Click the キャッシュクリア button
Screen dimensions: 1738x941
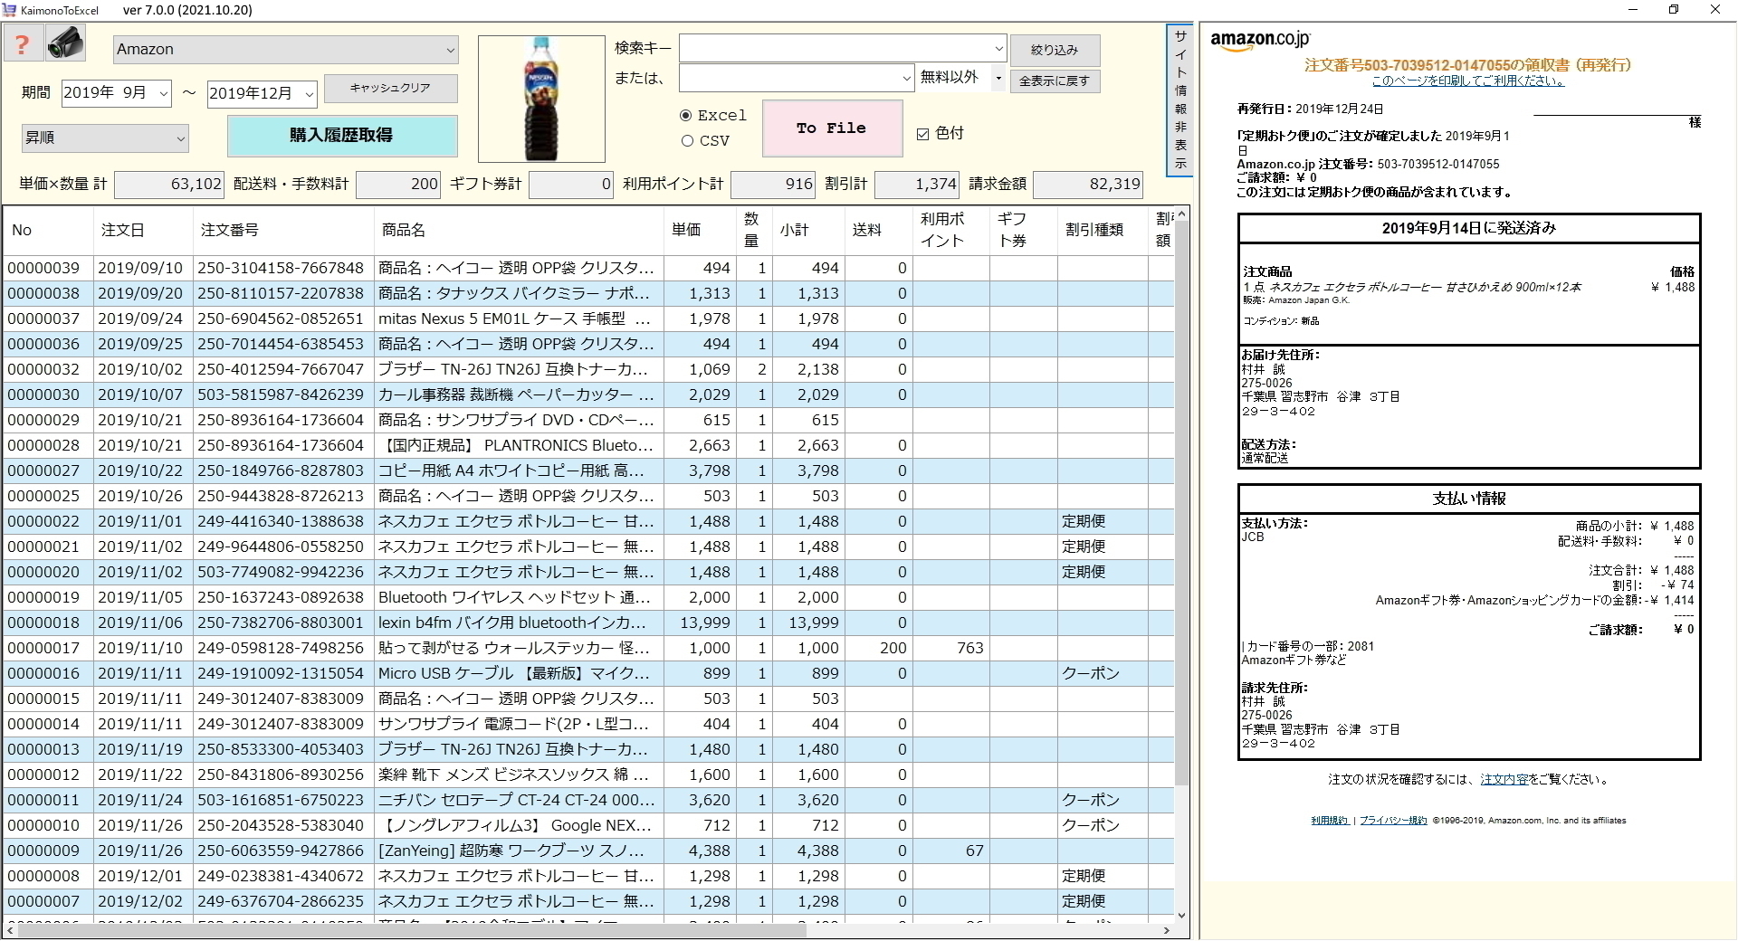[x=390, y=89]
